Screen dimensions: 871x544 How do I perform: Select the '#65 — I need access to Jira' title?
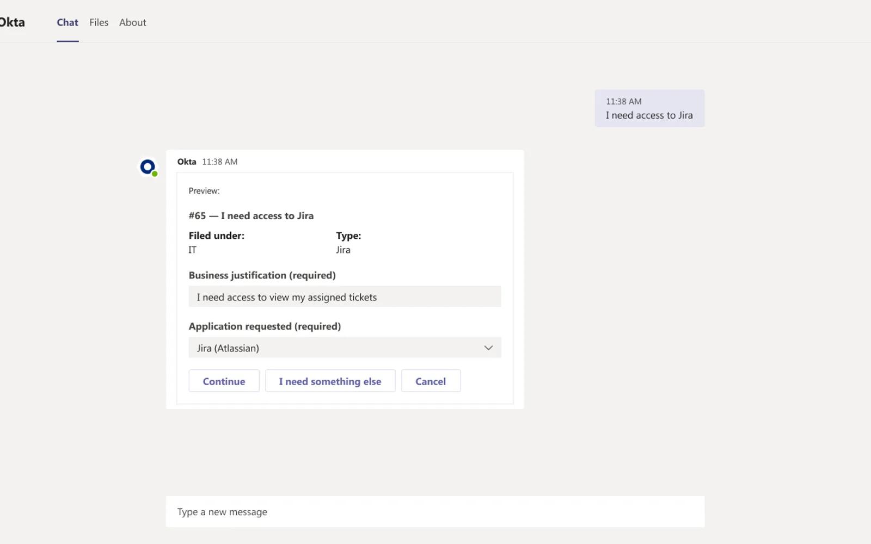click(251, 216)
